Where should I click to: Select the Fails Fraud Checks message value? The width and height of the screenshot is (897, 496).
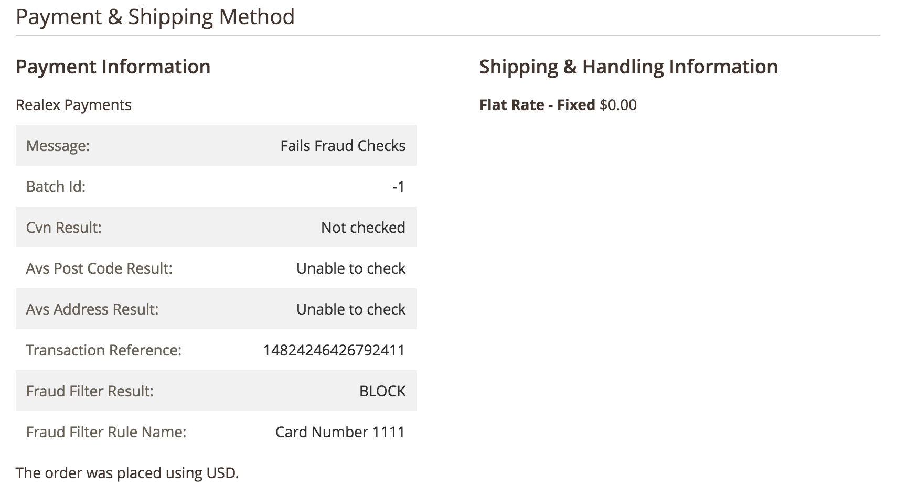click(343, 145)
